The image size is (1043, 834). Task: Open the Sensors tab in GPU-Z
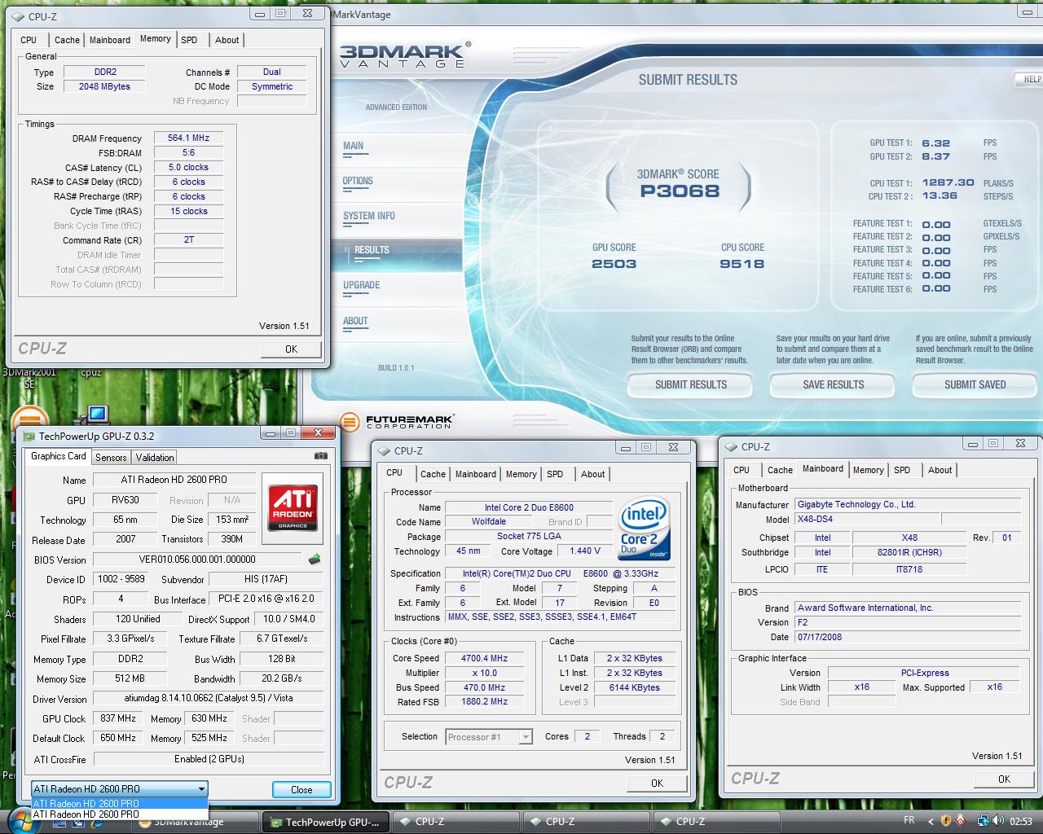click(111, 457)
